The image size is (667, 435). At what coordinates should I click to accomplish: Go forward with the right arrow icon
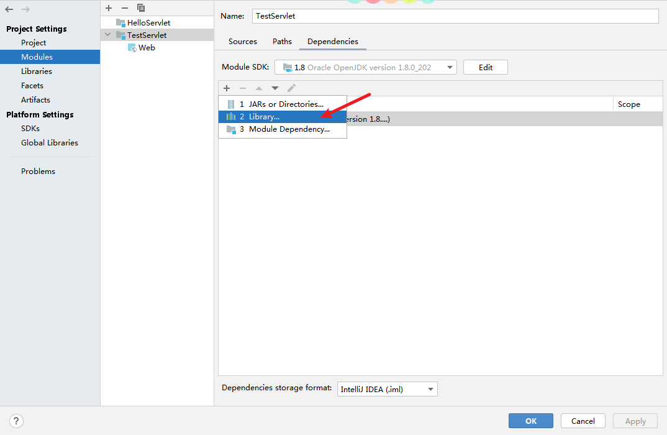point(25,9)
